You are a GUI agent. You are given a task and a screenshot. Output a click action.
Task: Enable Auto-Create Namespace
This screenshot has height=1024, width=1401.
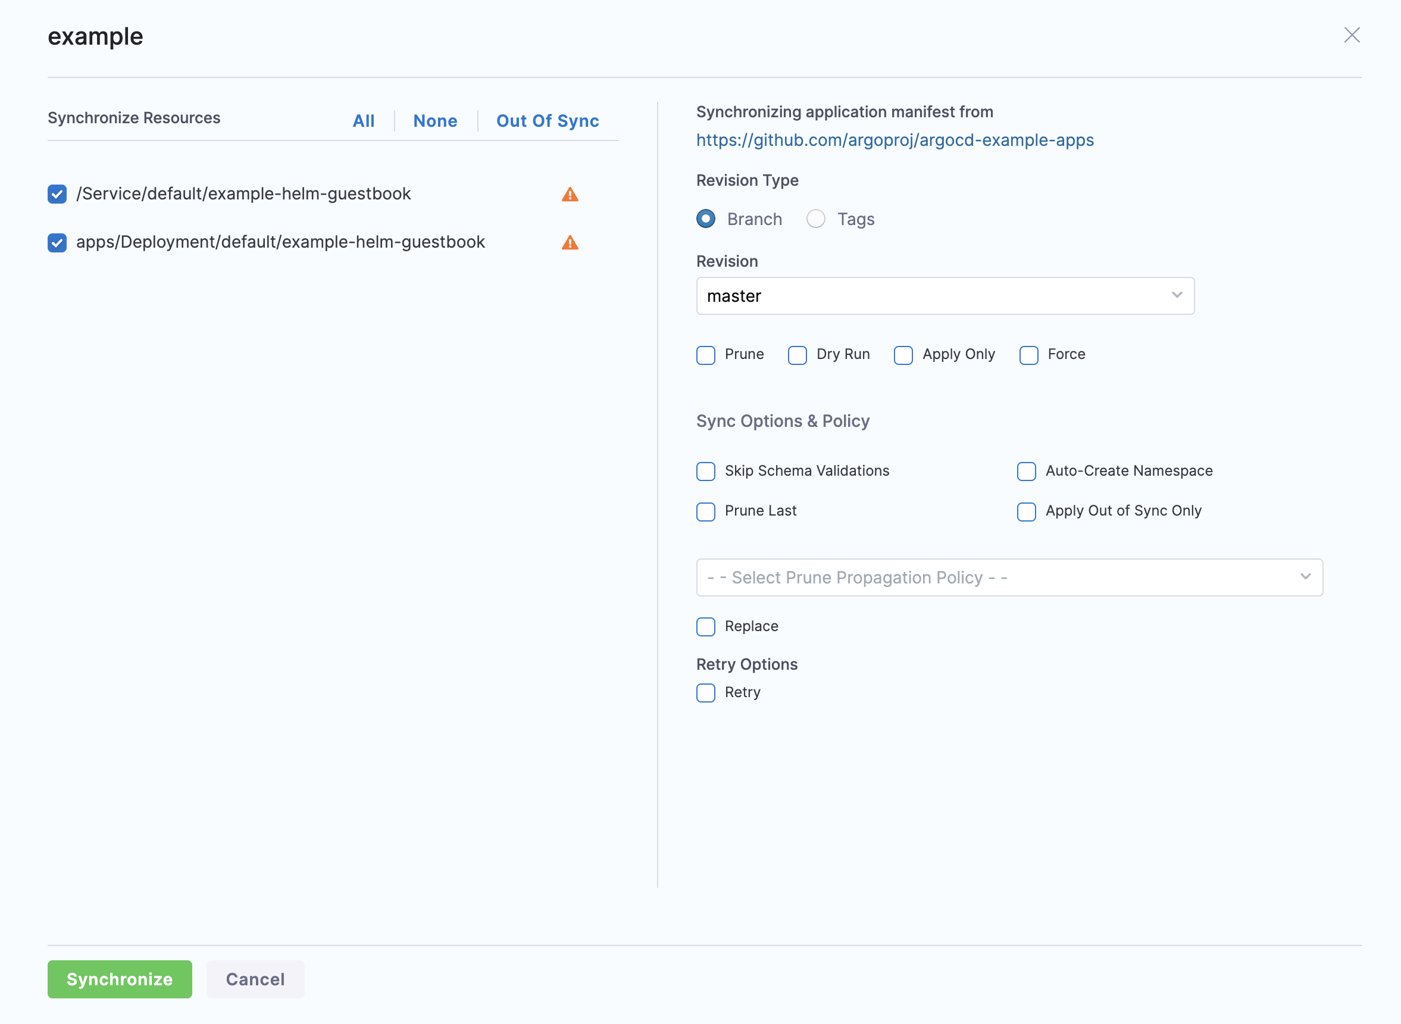point(1026,472)
